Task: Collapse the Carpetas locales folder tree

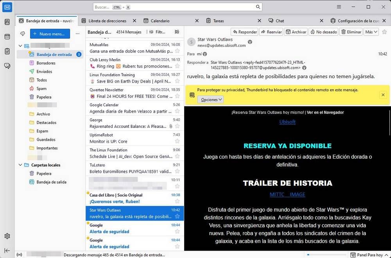Action: (x=20, y=165)
